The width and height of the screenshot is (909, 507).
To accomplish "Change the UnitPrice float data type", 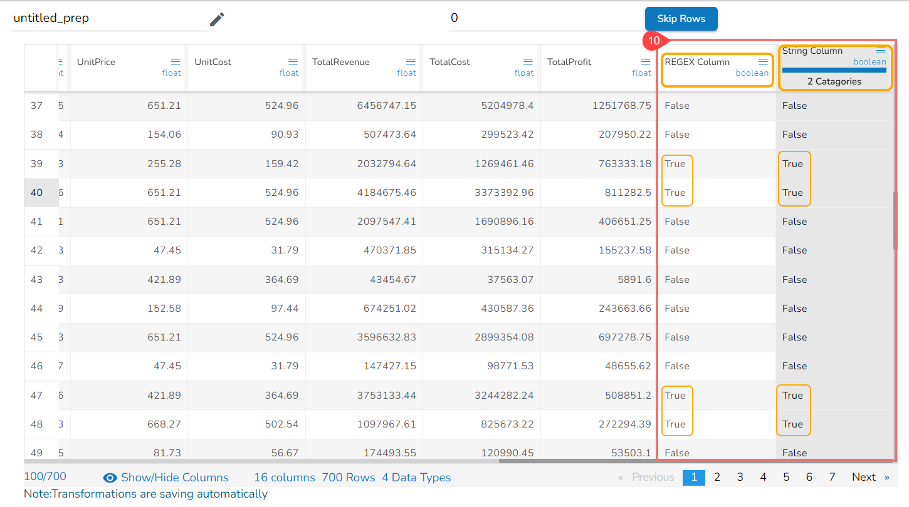I will (171, 73).
